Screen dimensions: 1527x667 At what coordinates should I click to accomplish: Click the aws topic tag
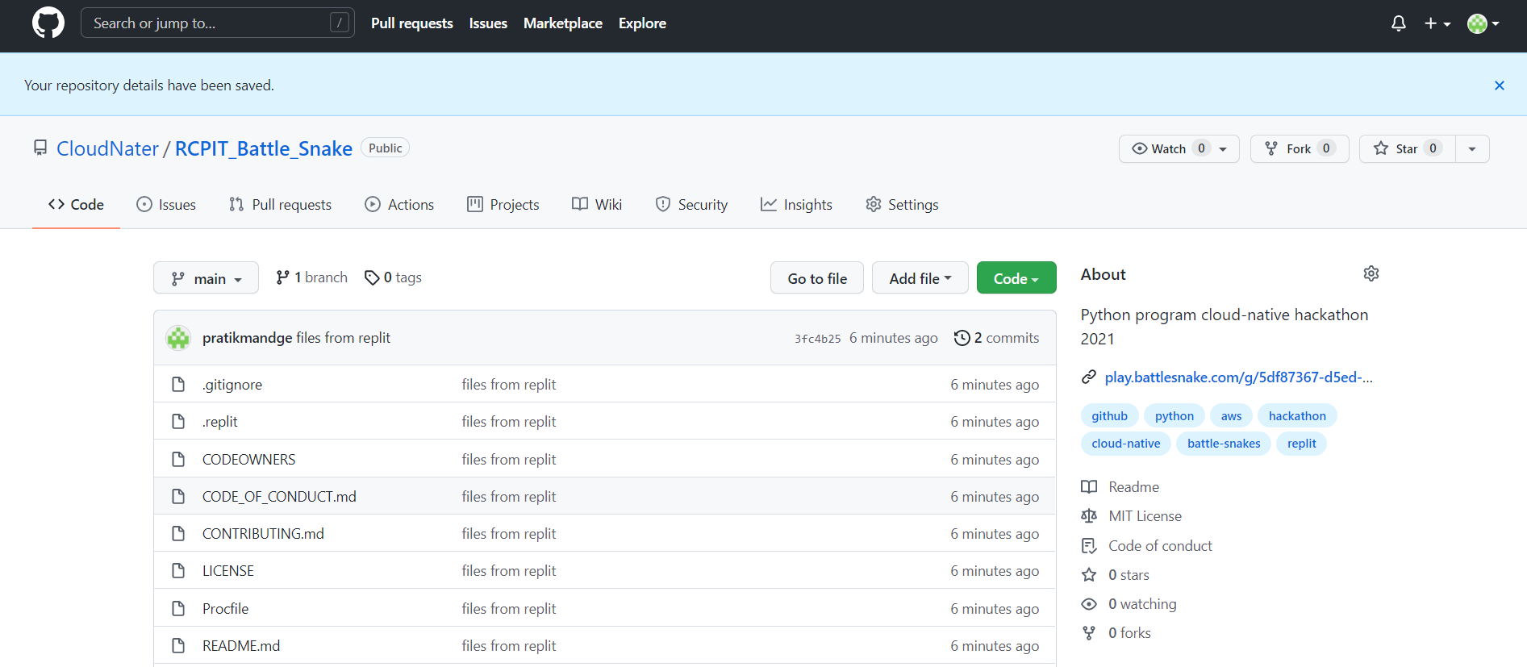pos(1231,416)
